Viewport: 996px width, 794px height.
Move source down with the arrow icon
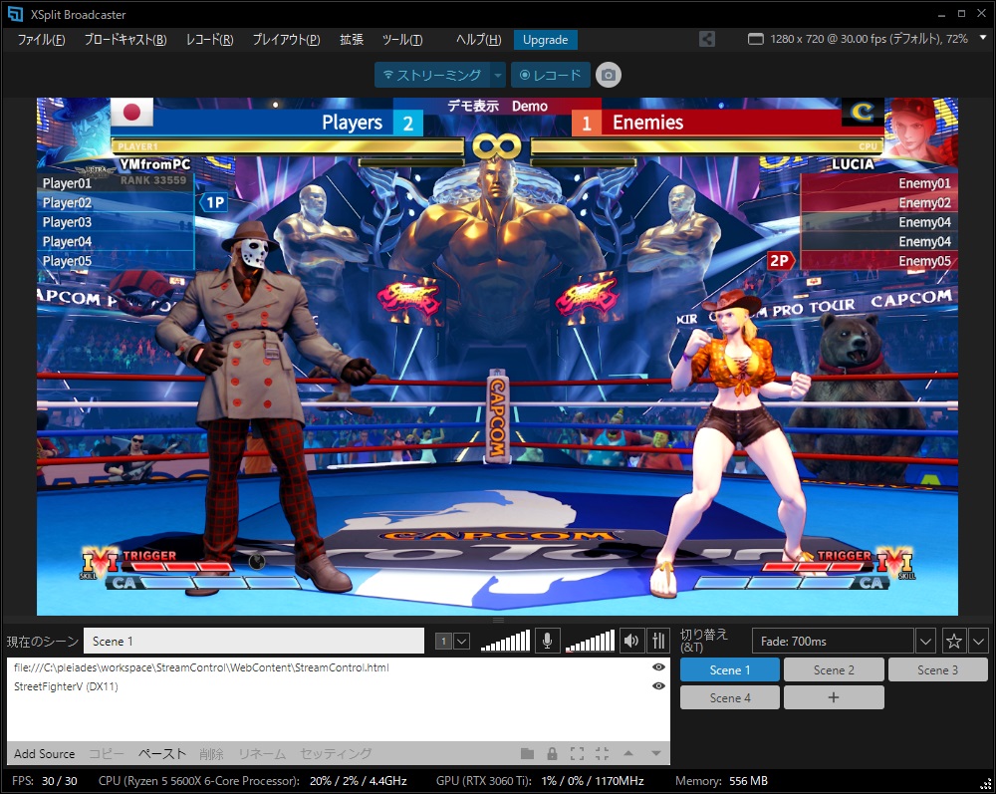[x=656, y=753]
